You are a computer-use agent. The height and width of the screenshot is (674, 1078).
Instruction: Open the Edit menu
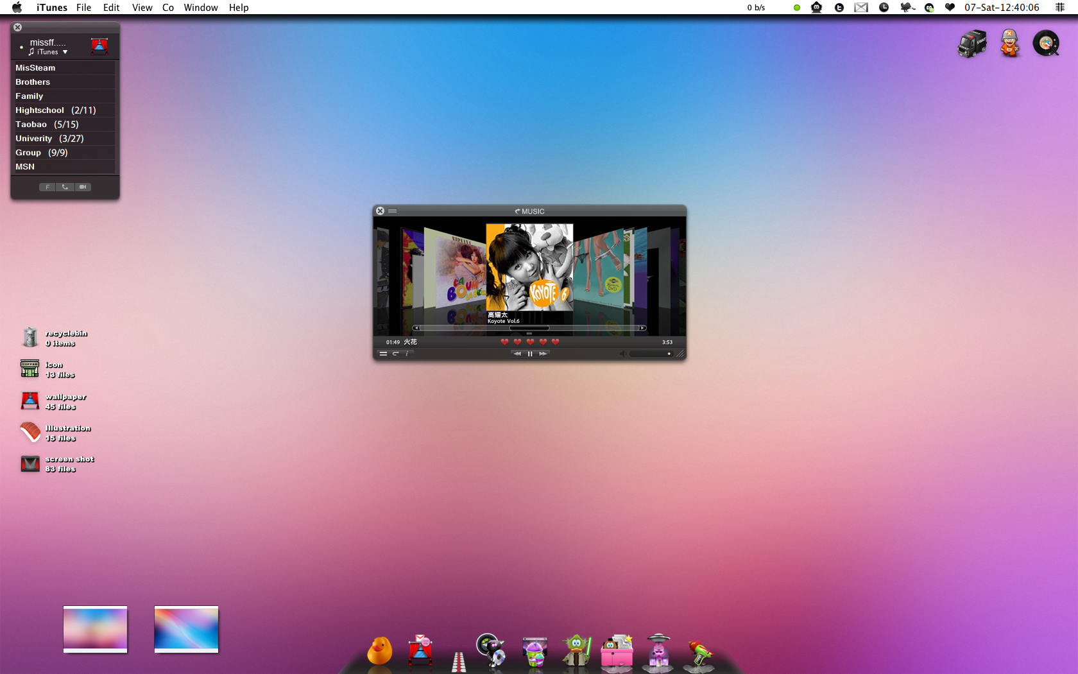pos(112,8)
